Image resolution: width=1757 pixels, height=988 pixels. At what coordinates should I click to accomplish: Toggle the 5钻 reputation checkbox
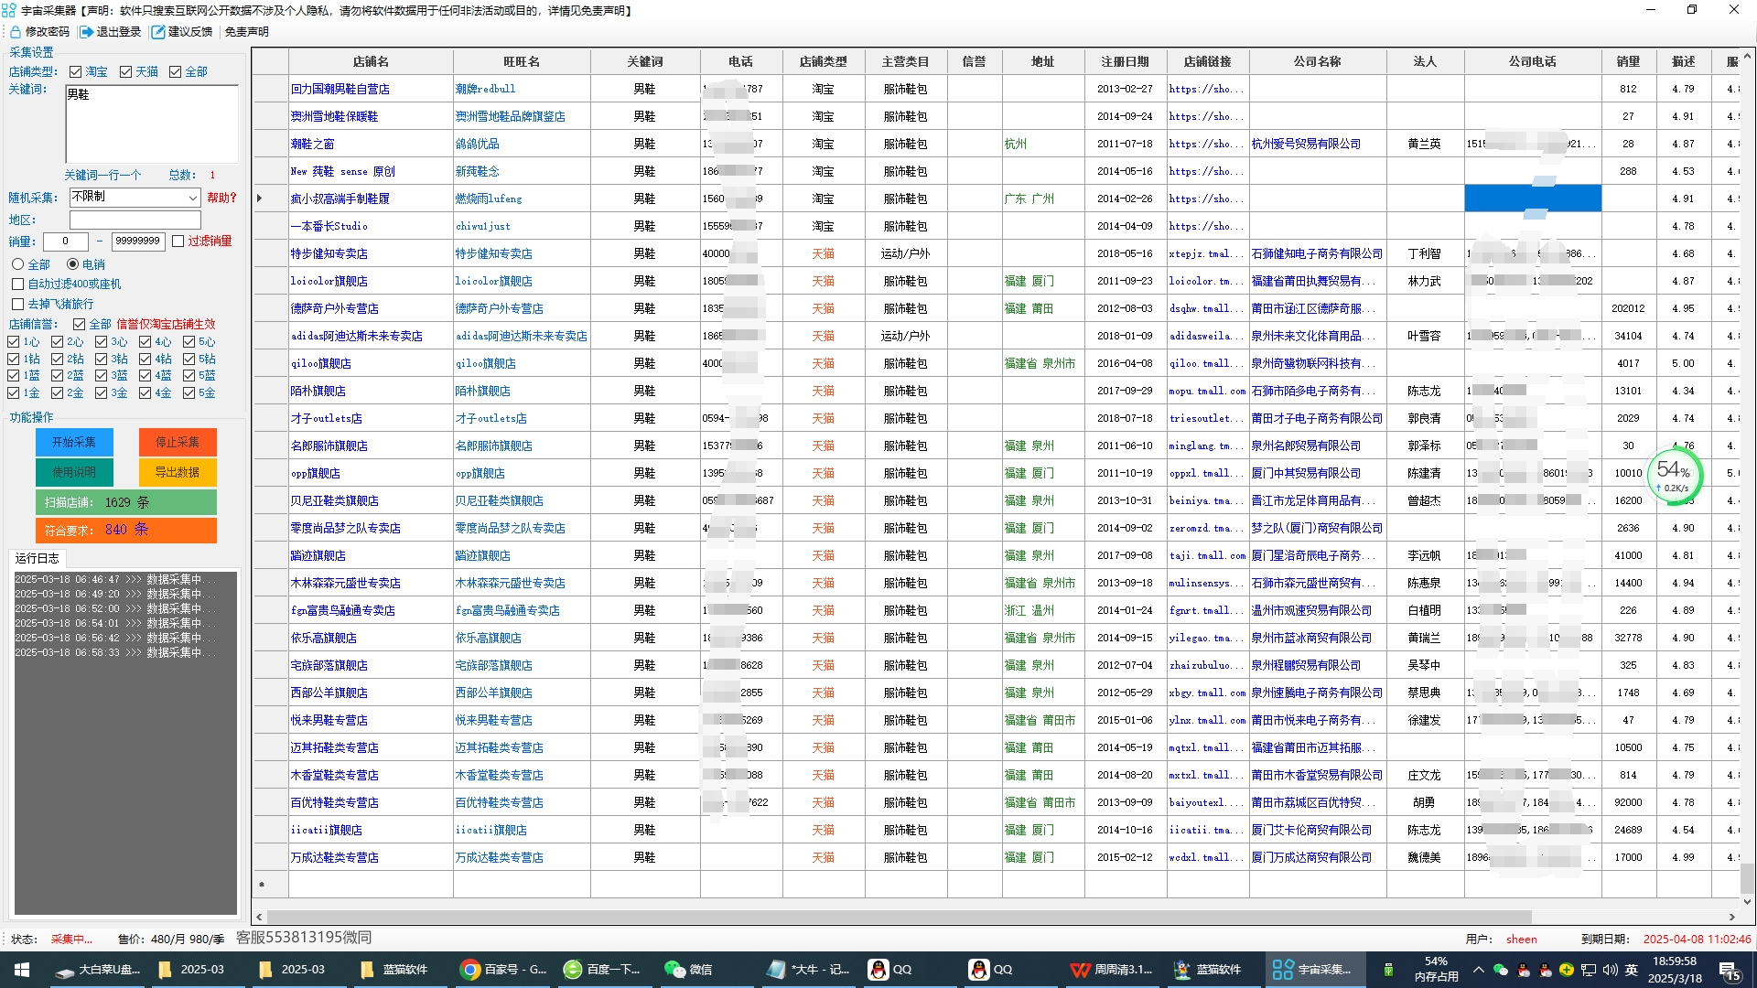pos(189,360)
